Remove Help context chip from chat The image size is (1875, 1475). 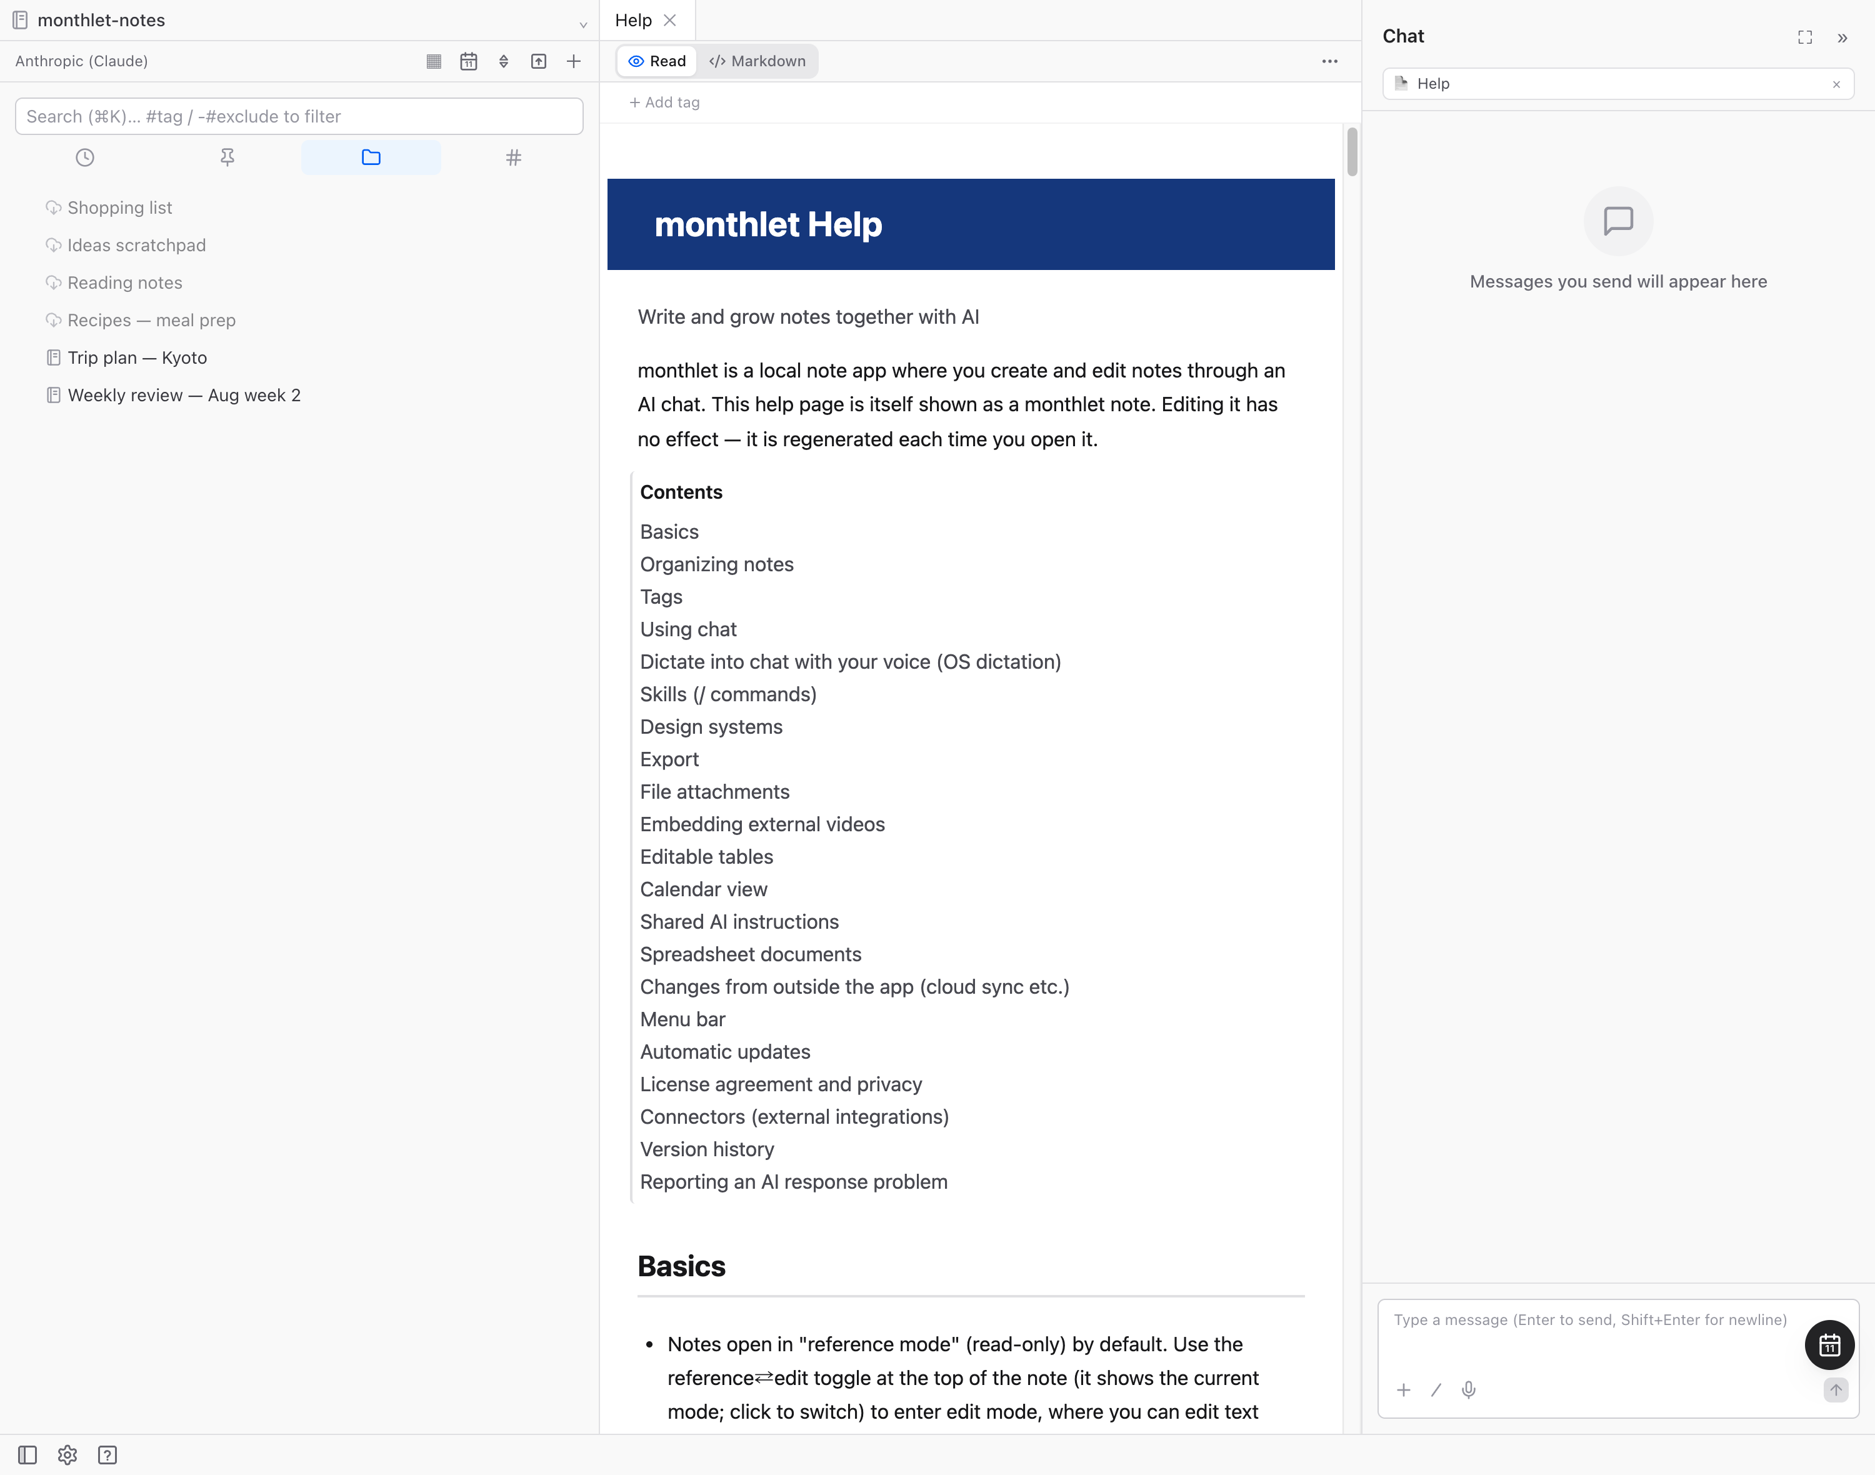pos(1836,84)
